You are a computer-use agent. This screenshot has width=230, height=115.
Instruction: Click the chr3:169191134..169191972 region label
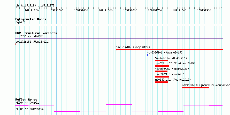pos(35,6)
